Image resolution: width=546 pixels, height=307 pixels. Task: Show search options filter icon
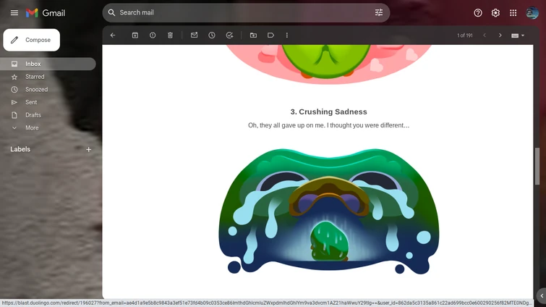click(379, 12)
